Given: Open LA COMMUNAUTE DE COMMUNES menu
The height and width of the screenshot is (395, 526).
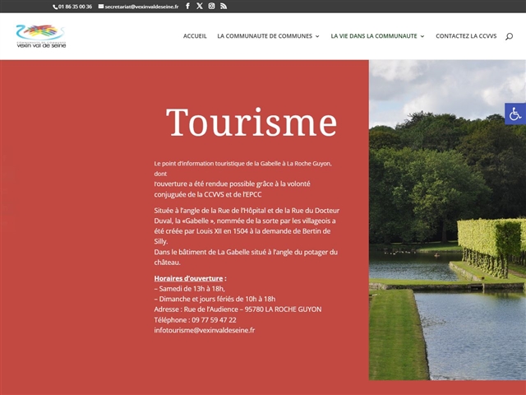Looking at the screenshot, I should click(x=265, y=36).
